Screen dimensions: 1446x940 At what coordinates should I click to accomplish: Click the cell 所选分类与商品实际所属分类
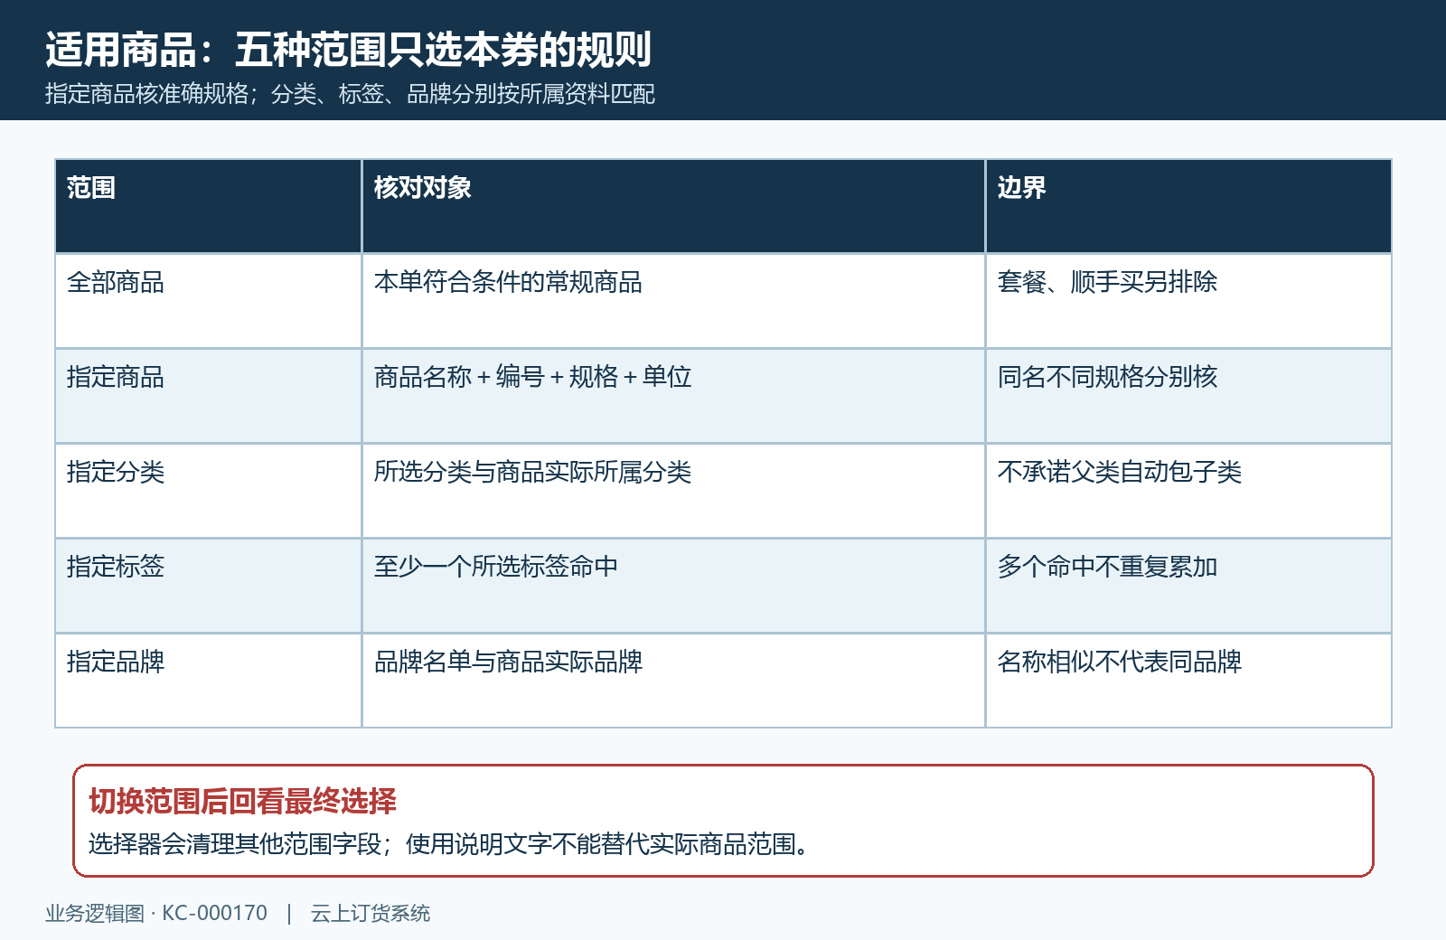673,491
